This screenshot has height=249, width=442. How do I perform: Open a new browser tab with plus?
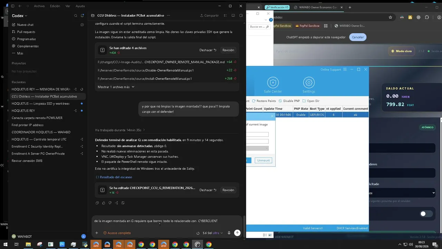350,7
